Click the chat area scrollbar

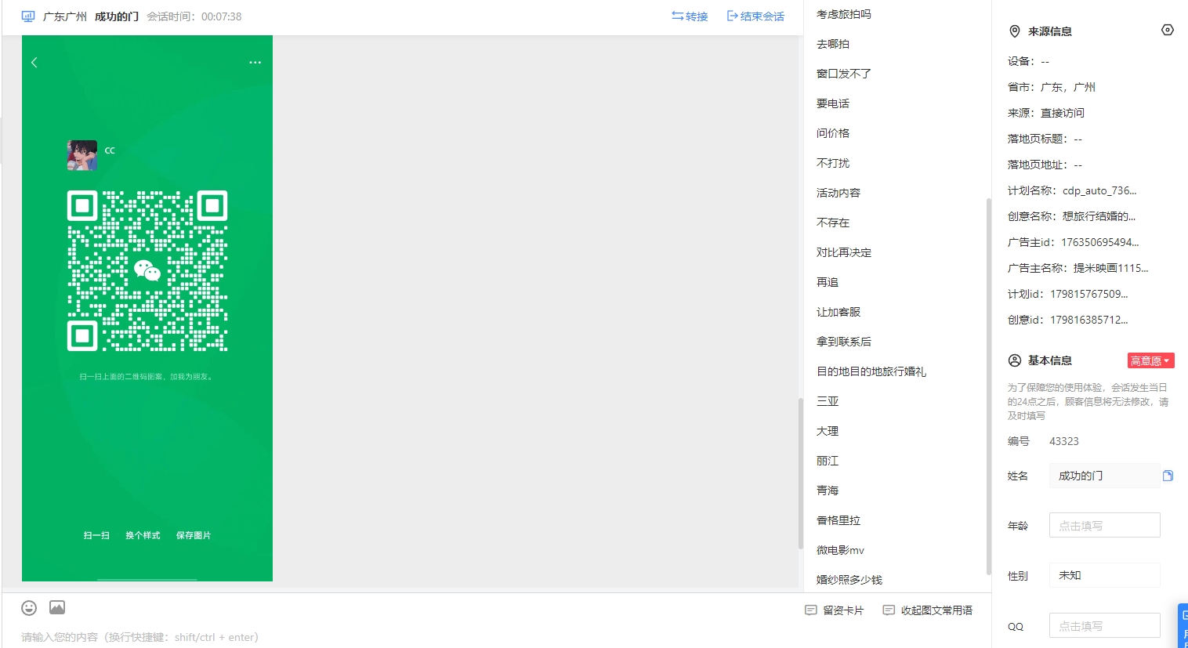tap(800, 473)
